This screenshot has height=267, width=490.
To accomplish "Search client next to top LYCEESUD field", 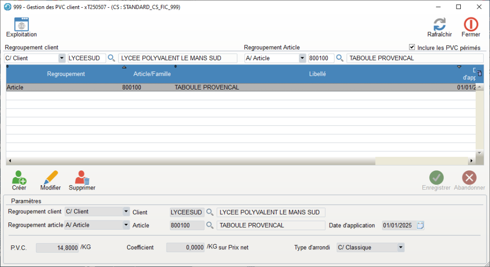I will tap(111, 58).
